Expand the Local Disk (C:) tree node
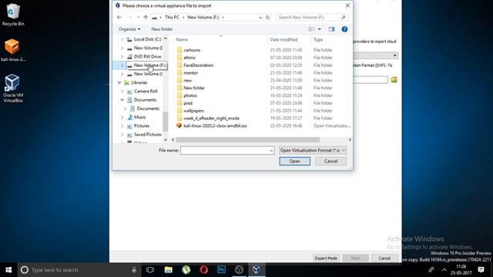Image resolution: width=493 pixels, height=277 pixels. pyautogui.click(x=122, y=39)
